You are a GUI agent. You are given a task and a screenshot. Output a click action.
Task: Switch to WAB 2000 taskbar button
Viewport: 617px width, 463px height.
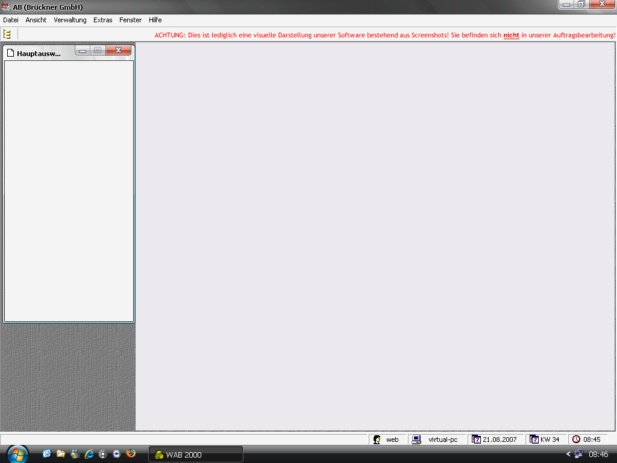[x=196, y=455]
